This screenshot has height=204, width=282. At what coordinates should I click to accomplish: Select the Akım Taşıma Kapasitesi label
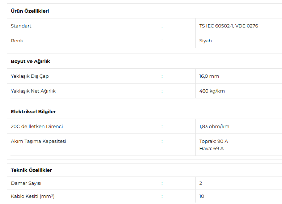coord(38,141)
